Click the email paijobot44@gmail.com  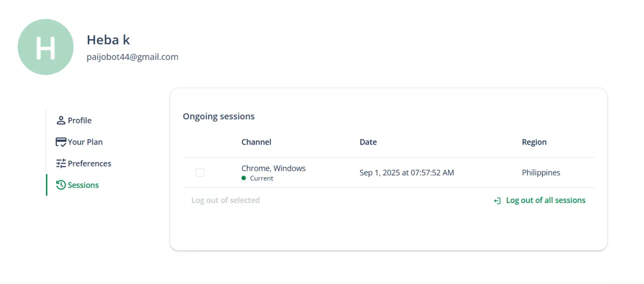coord(133,57)
